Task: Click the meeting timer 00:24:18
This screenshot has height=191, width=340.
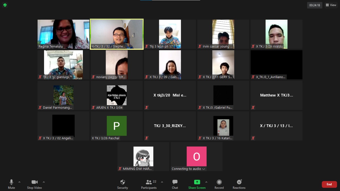Action: pyautogui.click(x=314, y=5)
